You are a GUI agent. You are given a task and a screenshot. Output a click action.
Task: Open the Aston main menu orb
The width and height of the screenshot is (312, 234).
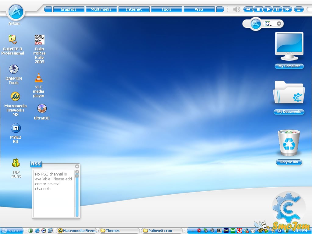[x=16, y=12]
